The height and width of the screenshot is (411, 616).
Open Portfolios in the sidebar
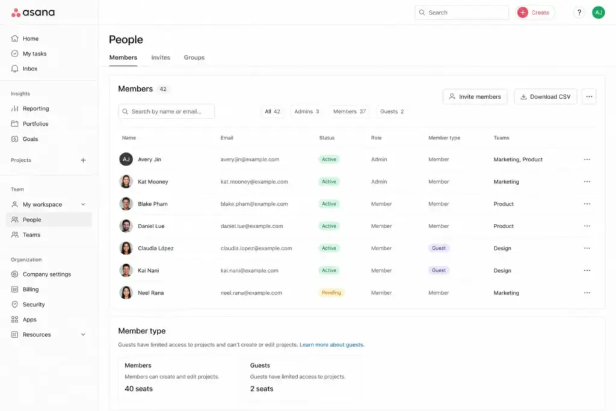(x=35, y=124)
